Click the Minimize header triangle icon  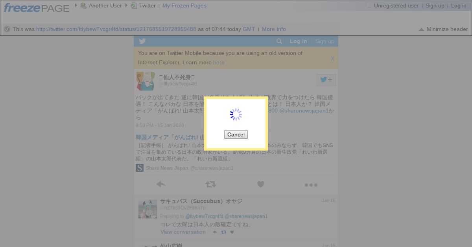tap(421, 29)
